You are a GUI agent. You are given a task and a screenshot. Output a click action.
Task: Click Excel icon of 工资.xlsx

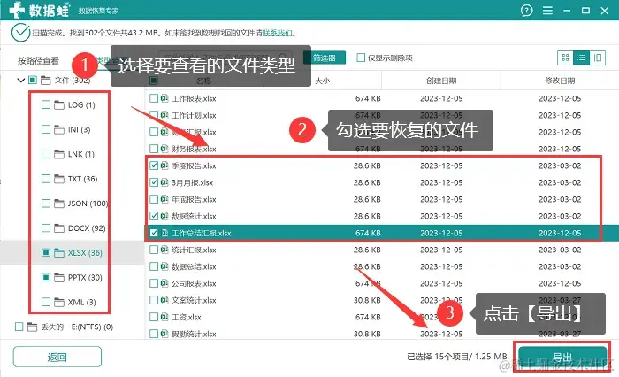[164, 317]
